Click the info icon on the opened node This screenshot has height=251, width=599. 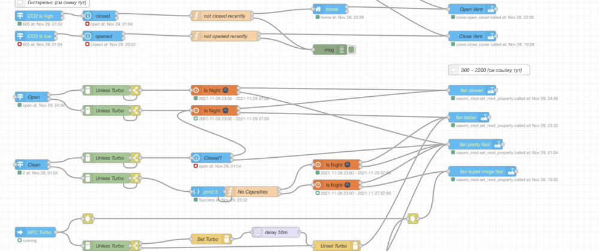tap(87, 36)
